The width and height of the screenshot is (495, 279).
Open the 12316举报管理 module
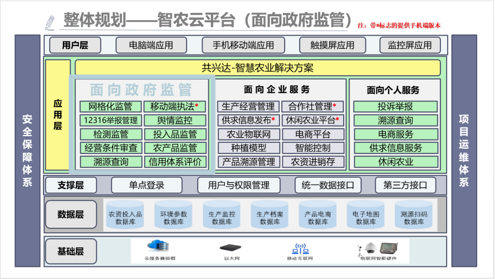(x=111, y=120)
